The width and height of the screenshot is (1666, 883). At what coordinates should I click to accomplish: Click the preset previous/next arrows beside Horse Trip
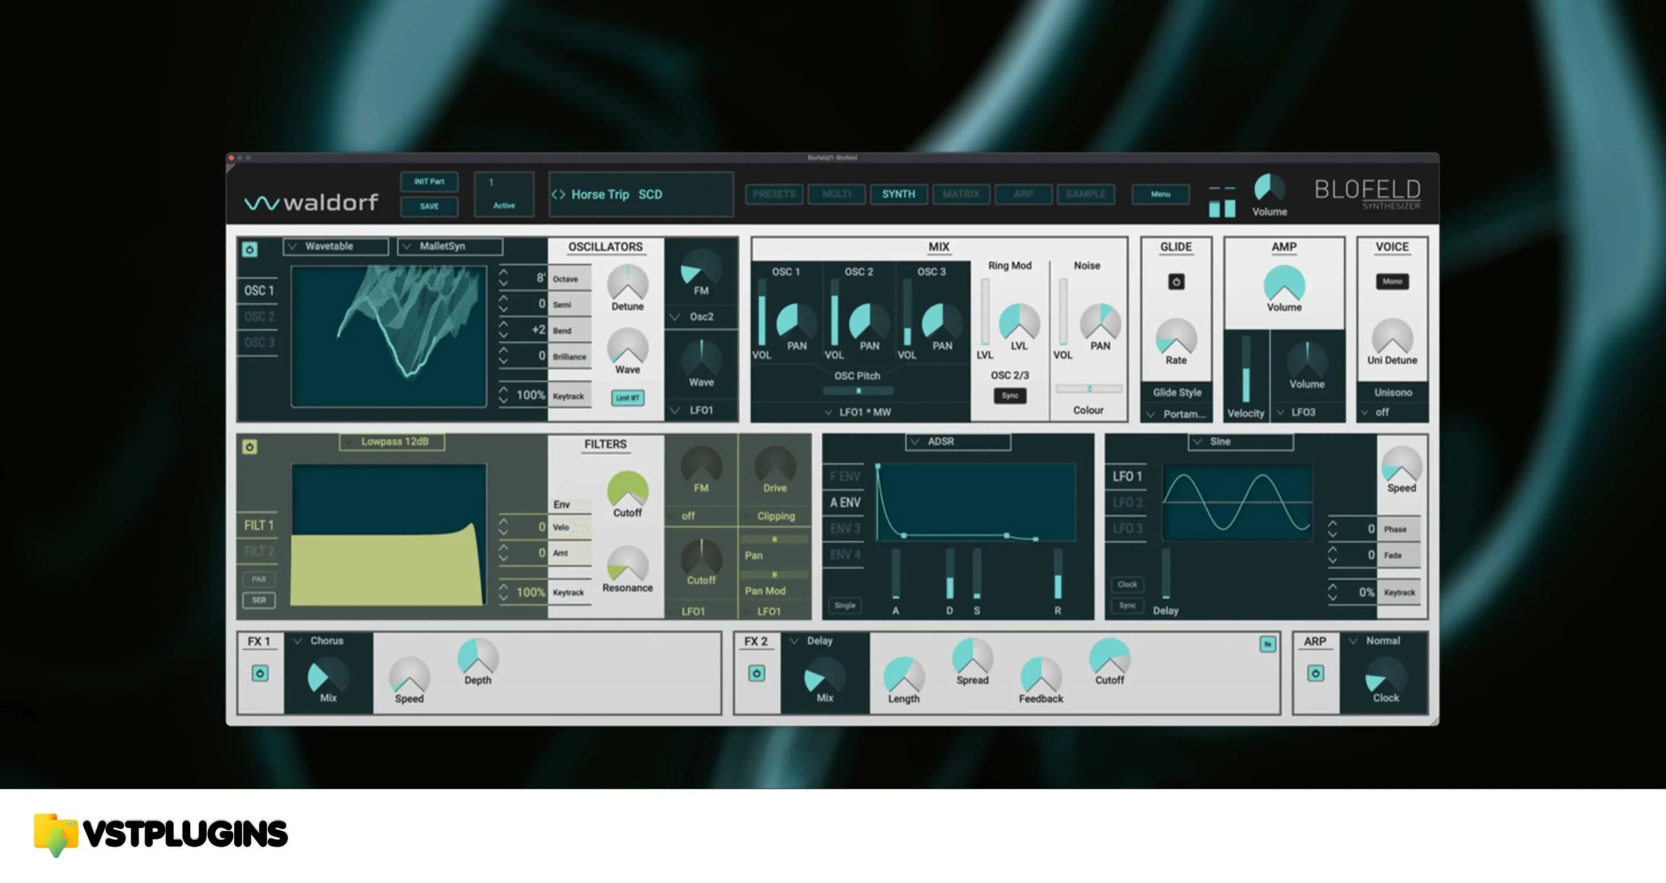coord(558,195)
